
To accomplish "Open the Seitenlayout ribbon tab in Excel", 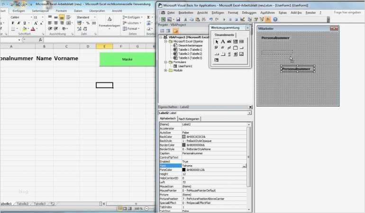I will [40, 11].
